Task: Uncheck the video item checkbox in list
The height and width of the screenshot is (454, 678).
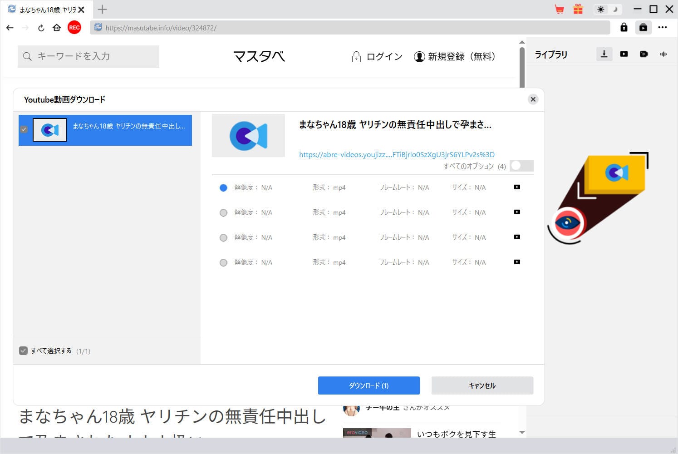Action: 24,129
